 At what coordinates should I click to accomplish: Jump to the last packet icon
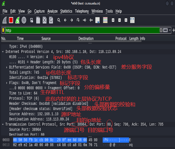tap(91, 20)
